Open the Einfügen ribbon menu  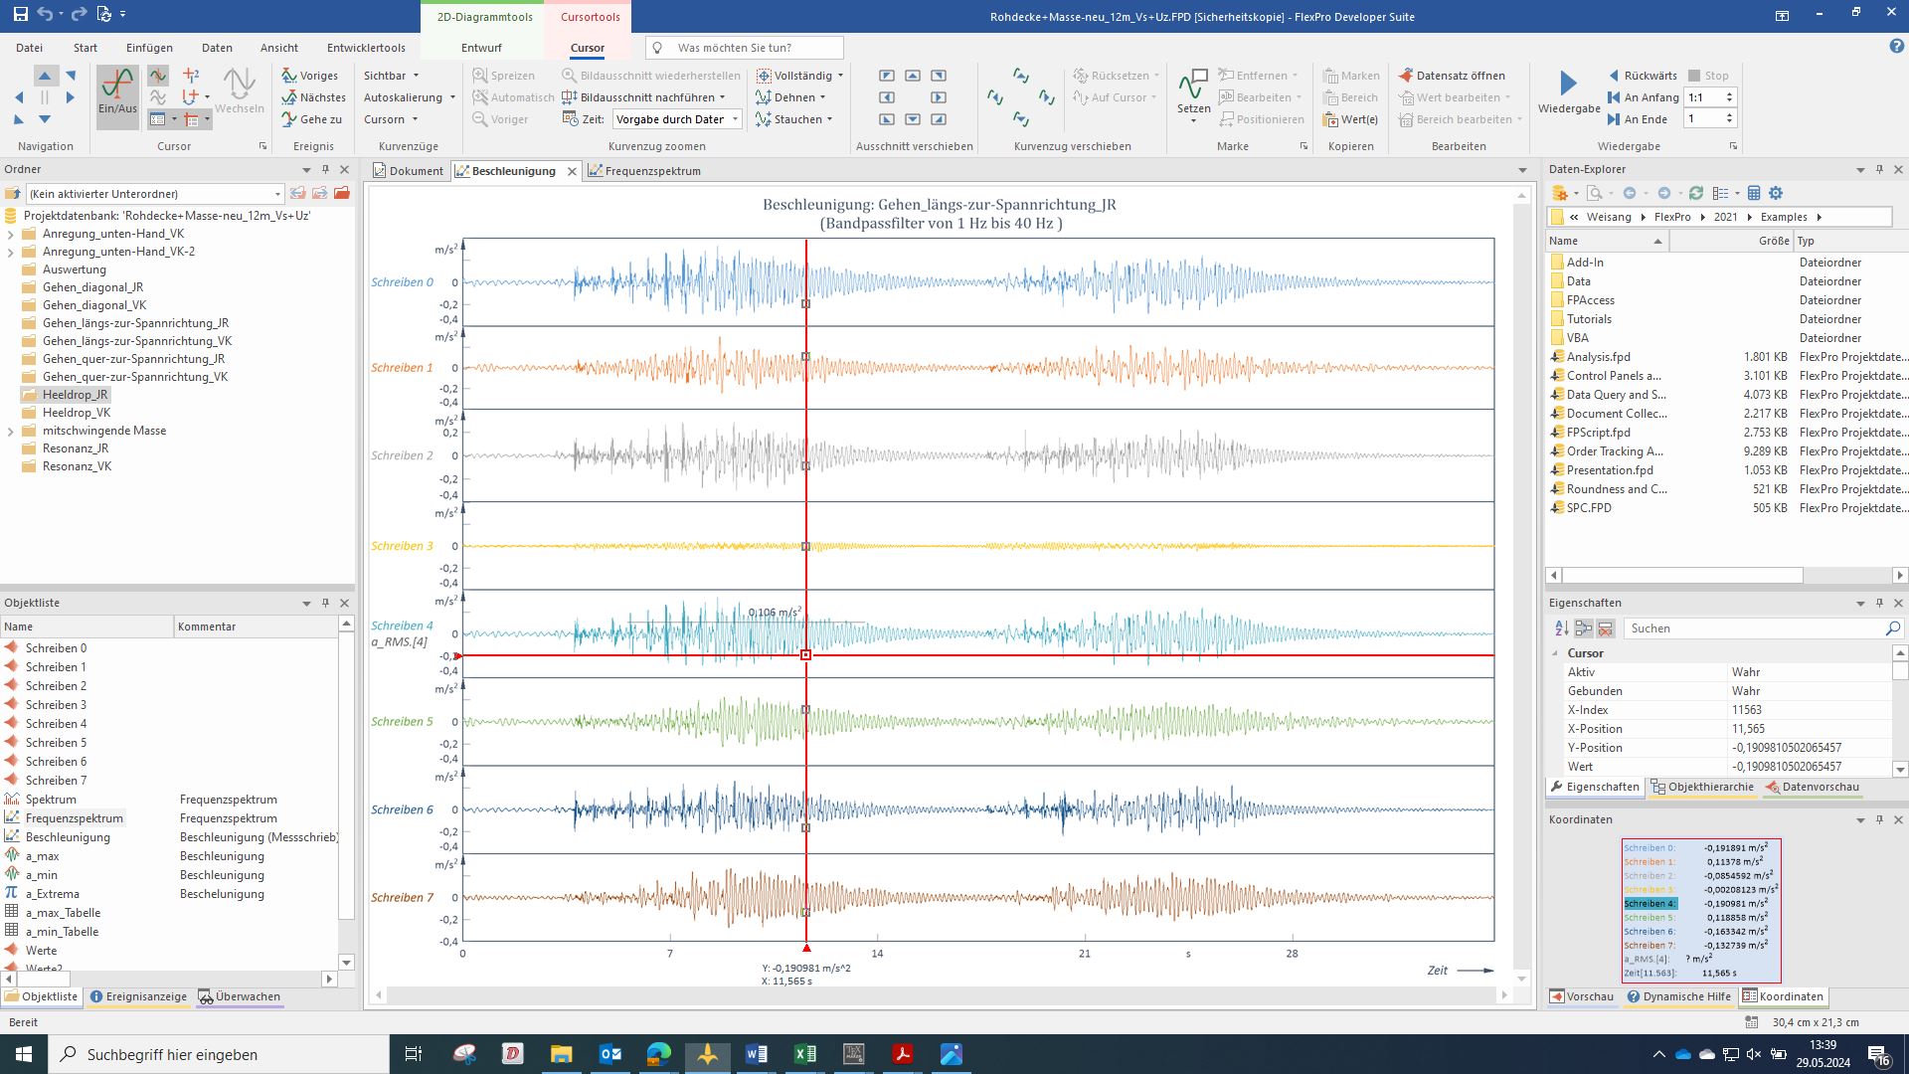(x=149, y=48)
